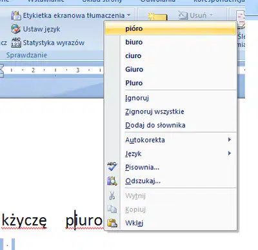258x250 pixels.
Task: Click the scissors Wytnij icon
Action: (112, 196)
